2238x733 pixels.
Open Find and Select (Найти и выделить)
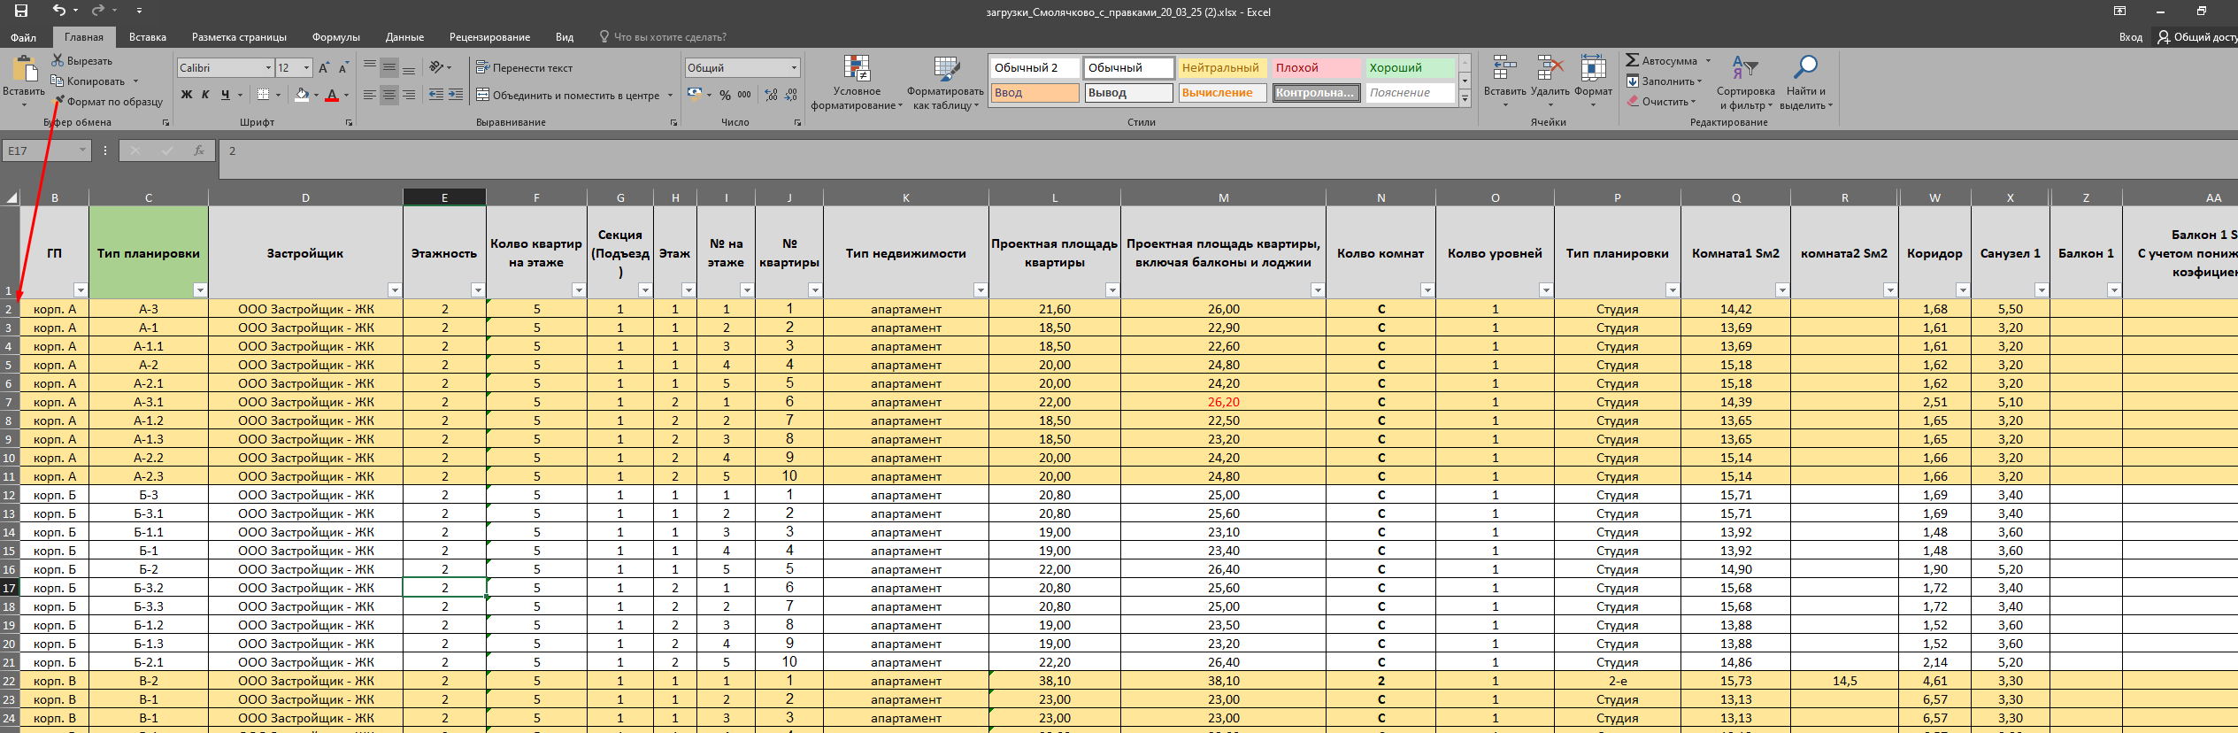tap(1805, 83)
